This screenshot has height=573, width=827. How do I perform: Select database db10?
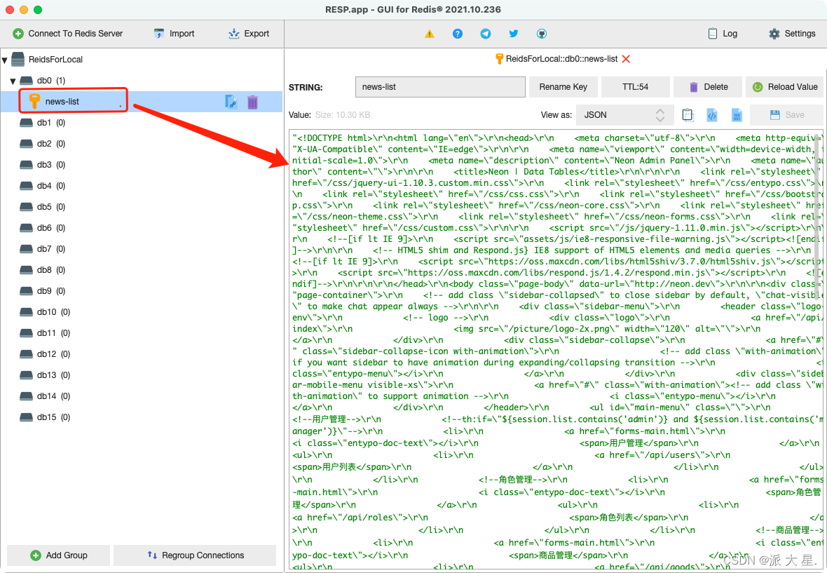53,312
